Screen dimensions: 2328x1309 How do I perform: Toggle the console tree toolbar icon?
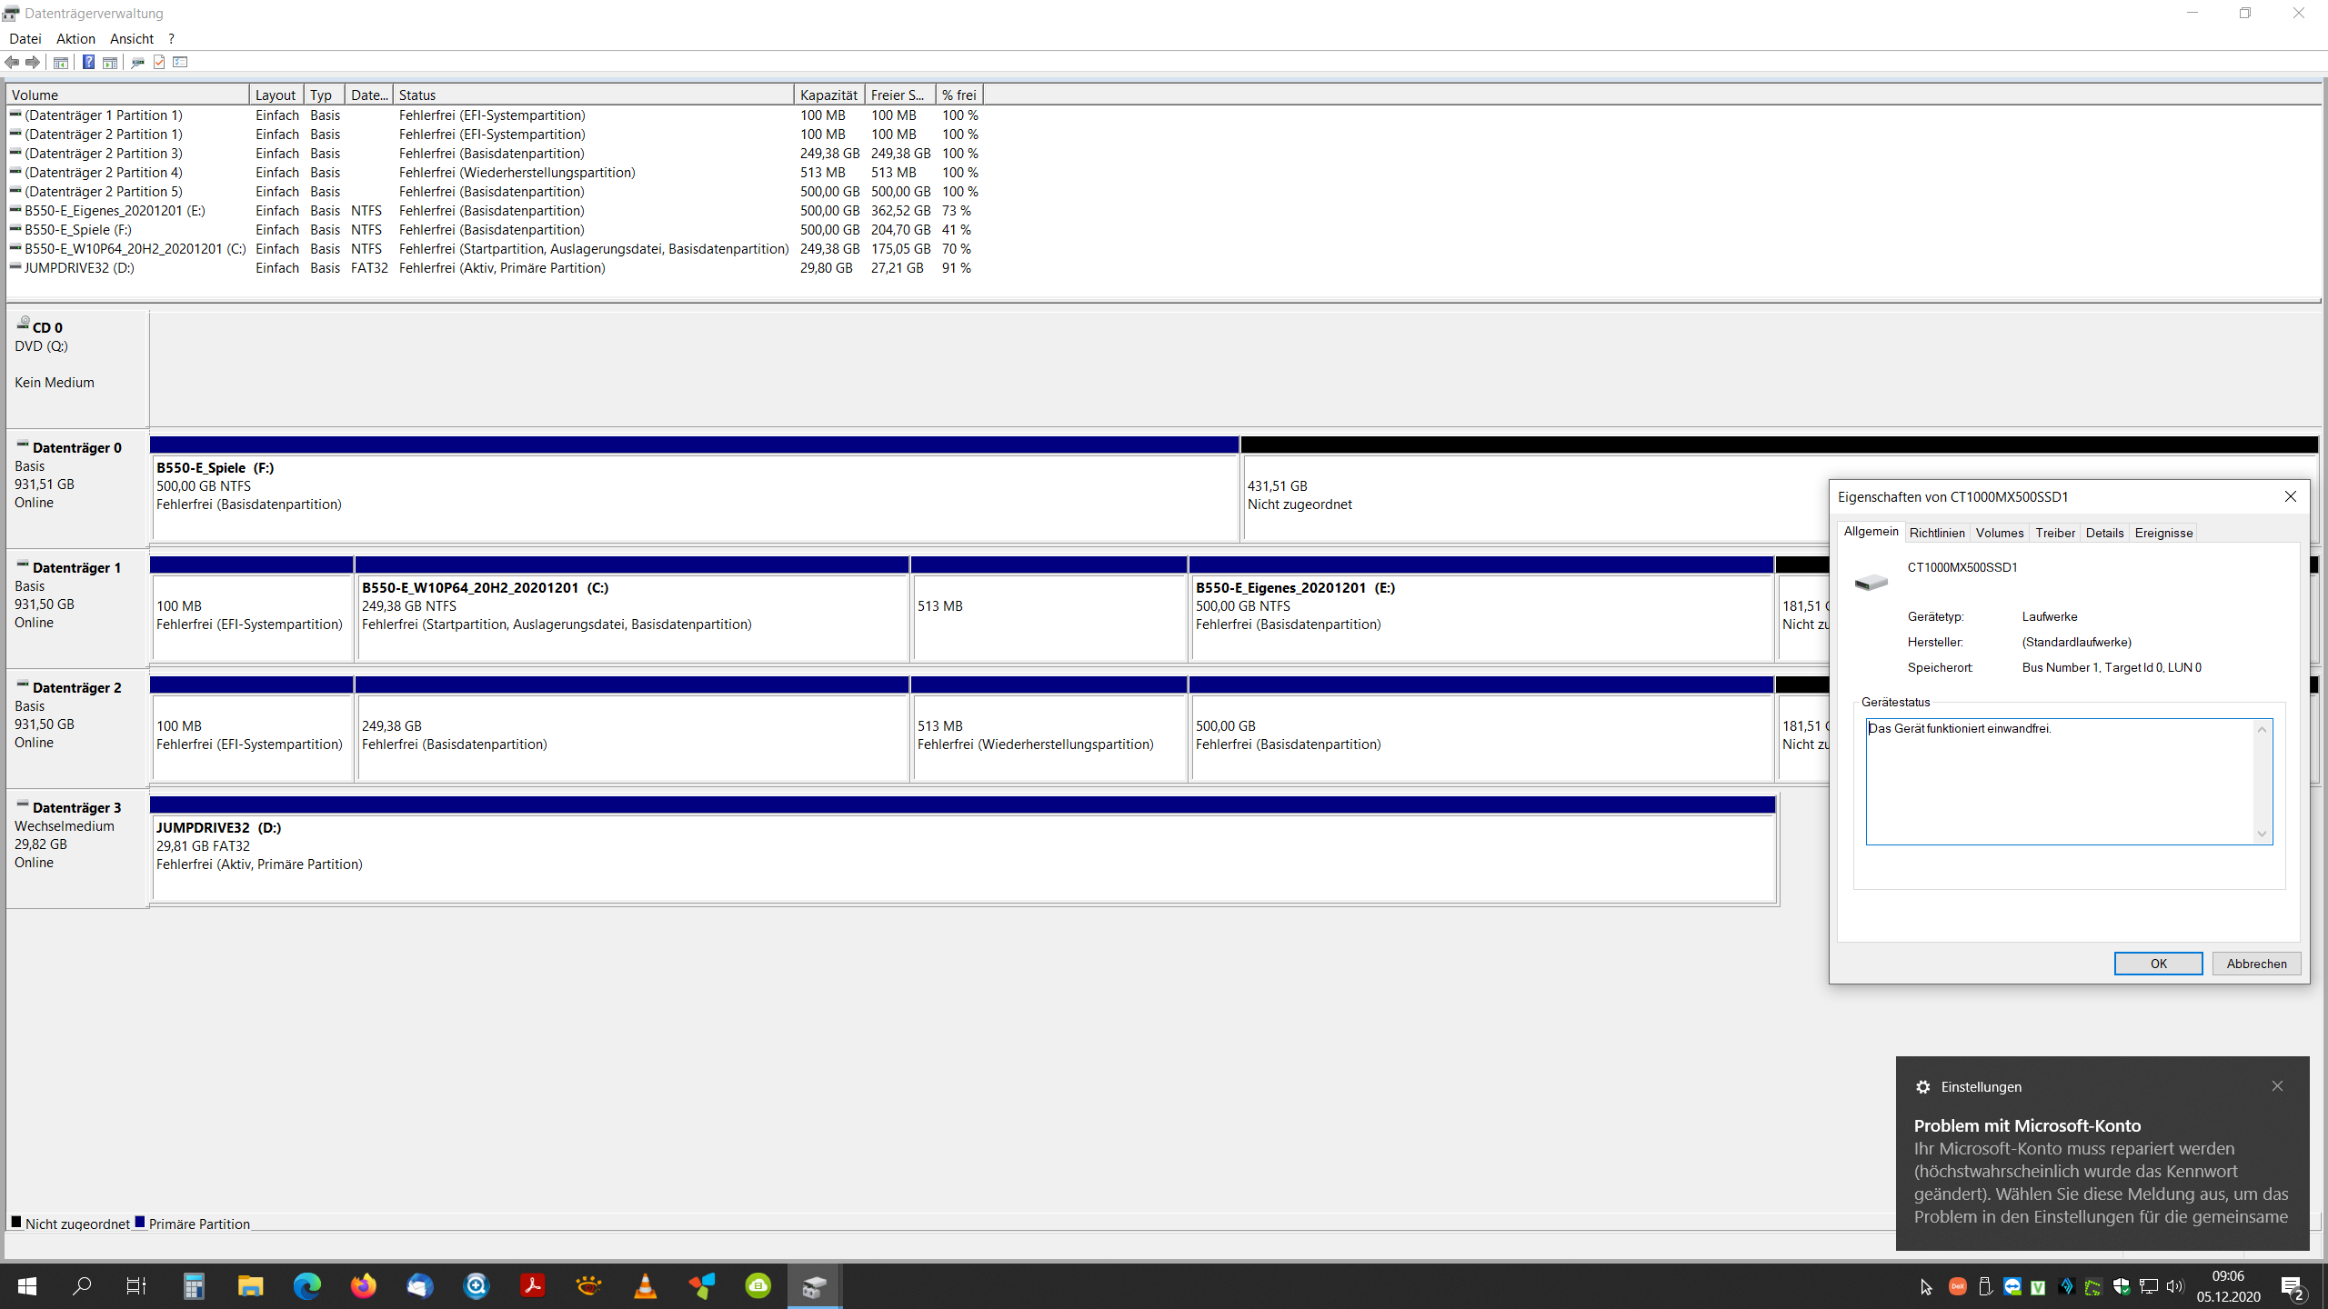(61, 62)
